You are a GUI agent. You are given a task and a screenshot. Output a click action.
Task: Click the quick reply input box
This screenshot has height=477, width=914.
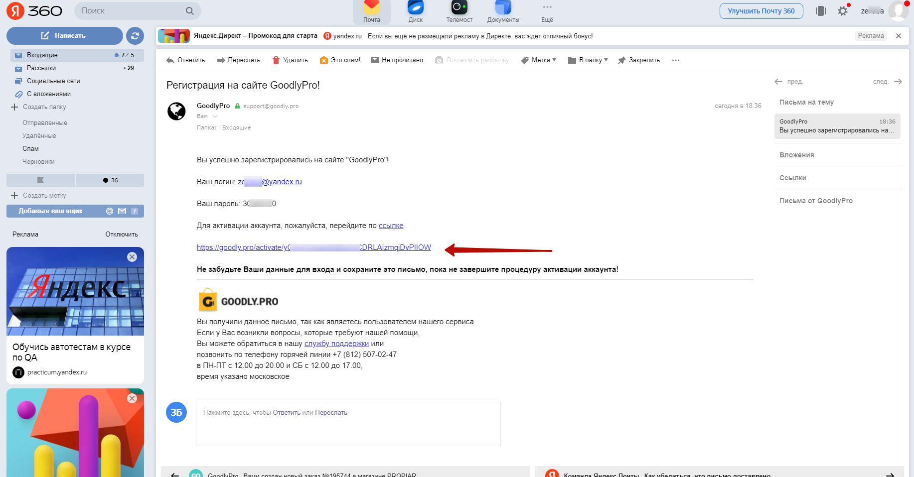pyautogui.click(x=348, y=424)
